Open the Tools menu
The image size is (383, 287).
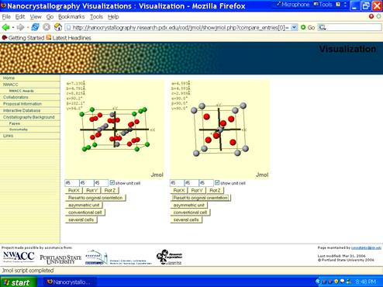[96, 17]
